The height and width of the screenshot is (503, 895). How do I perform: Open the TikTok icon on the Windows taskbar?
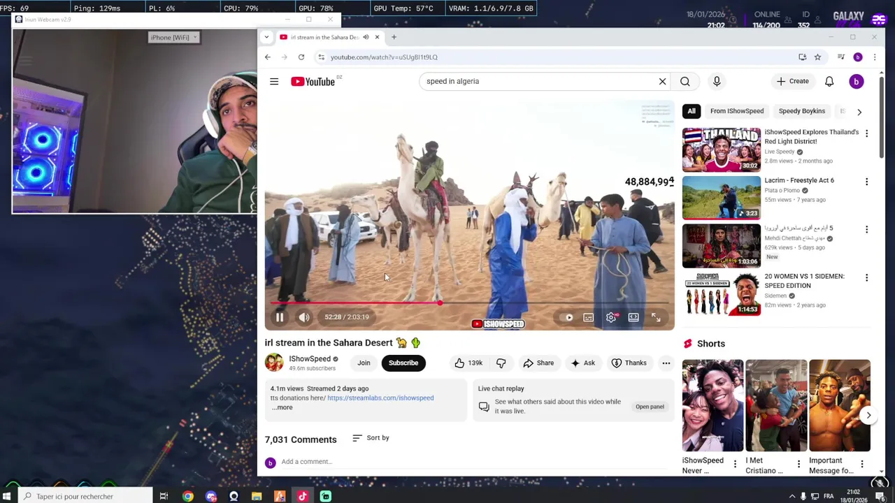click(x=302, y=496)
